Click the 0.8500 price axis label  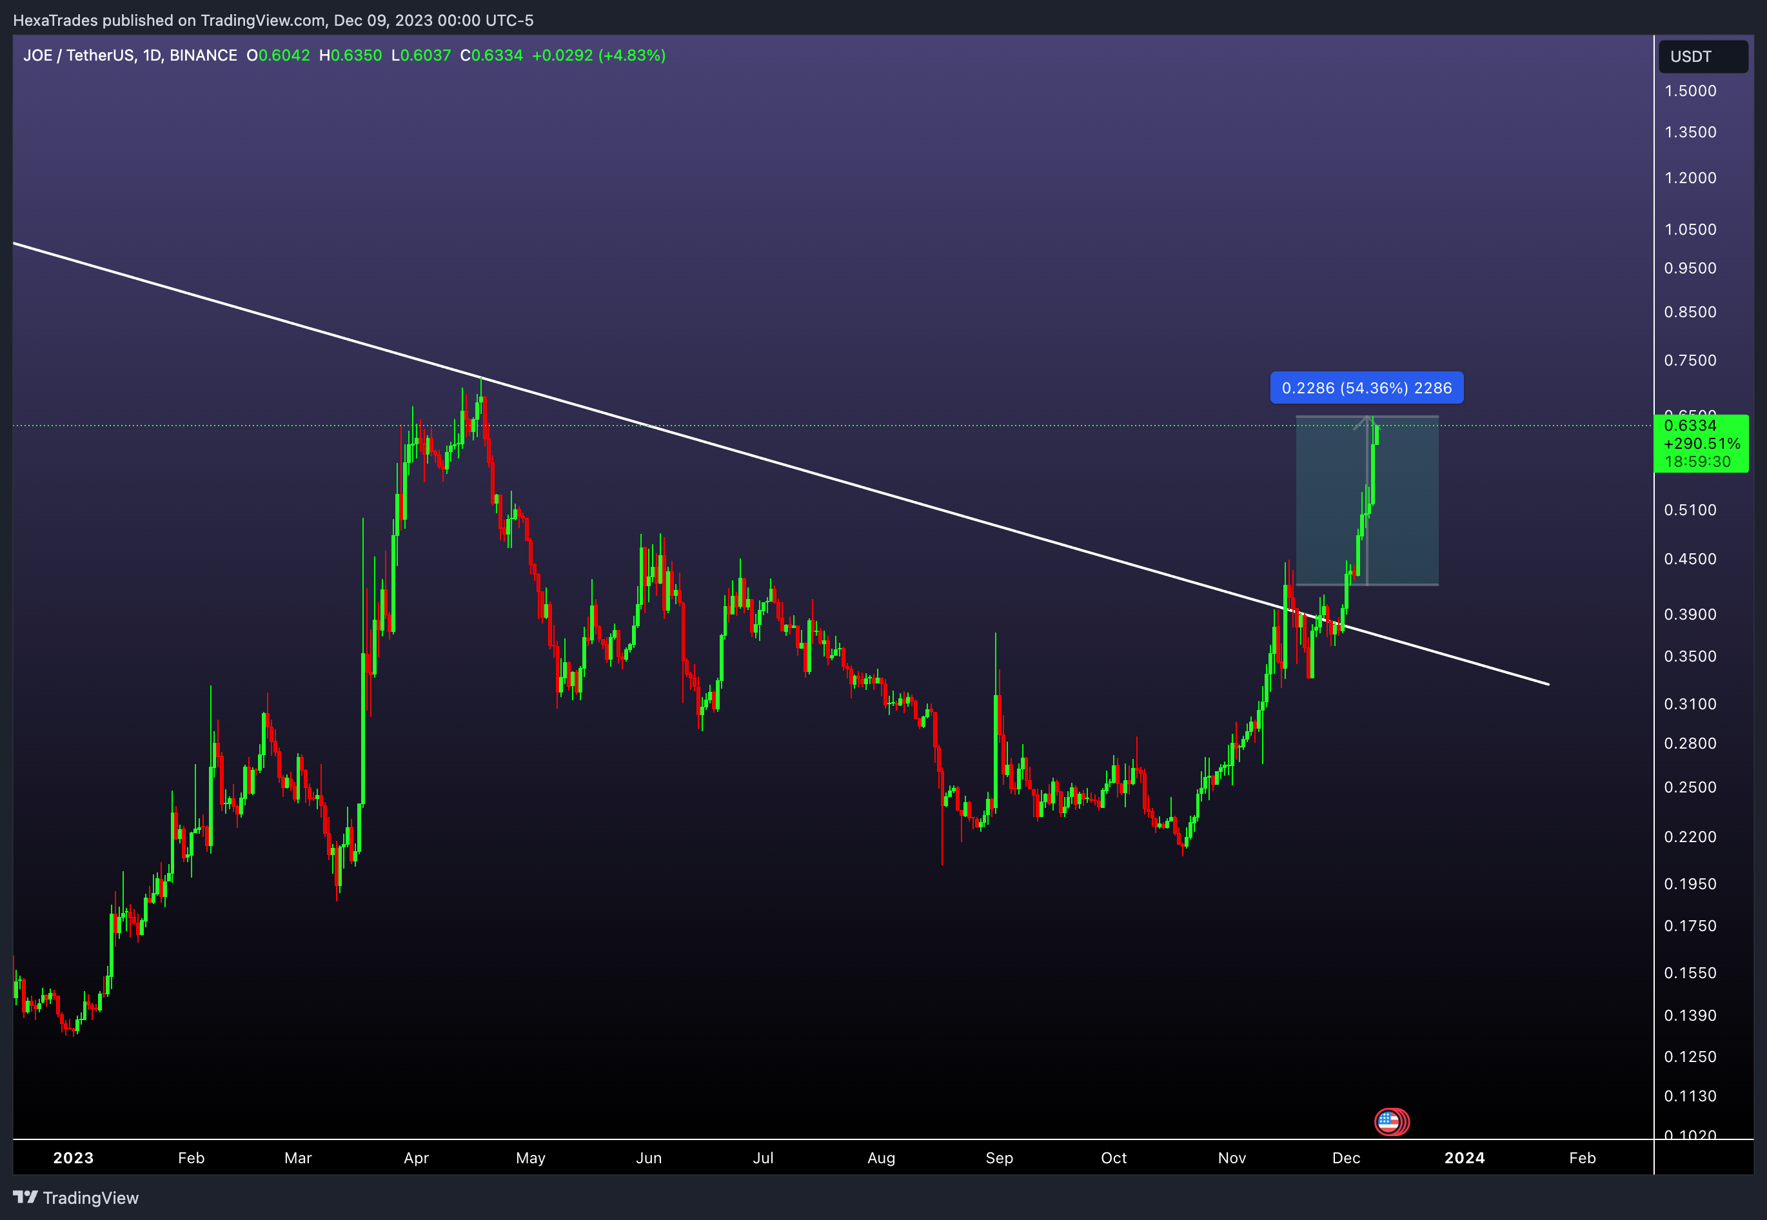[1690, 312]
